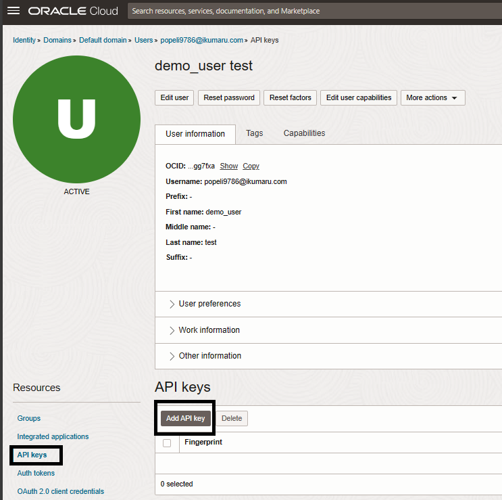Click the search resources input field
The image size is (502, 500).
coord(311,11)
